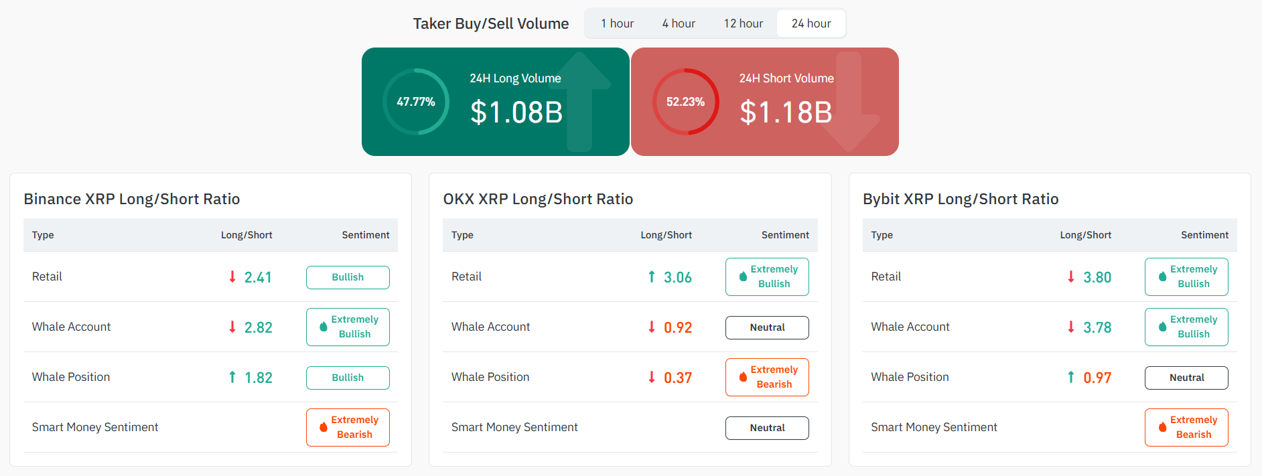1262x476 pixels.
Task: Click OKX Smart Money Neutral badge
Action: click(767, 428)
